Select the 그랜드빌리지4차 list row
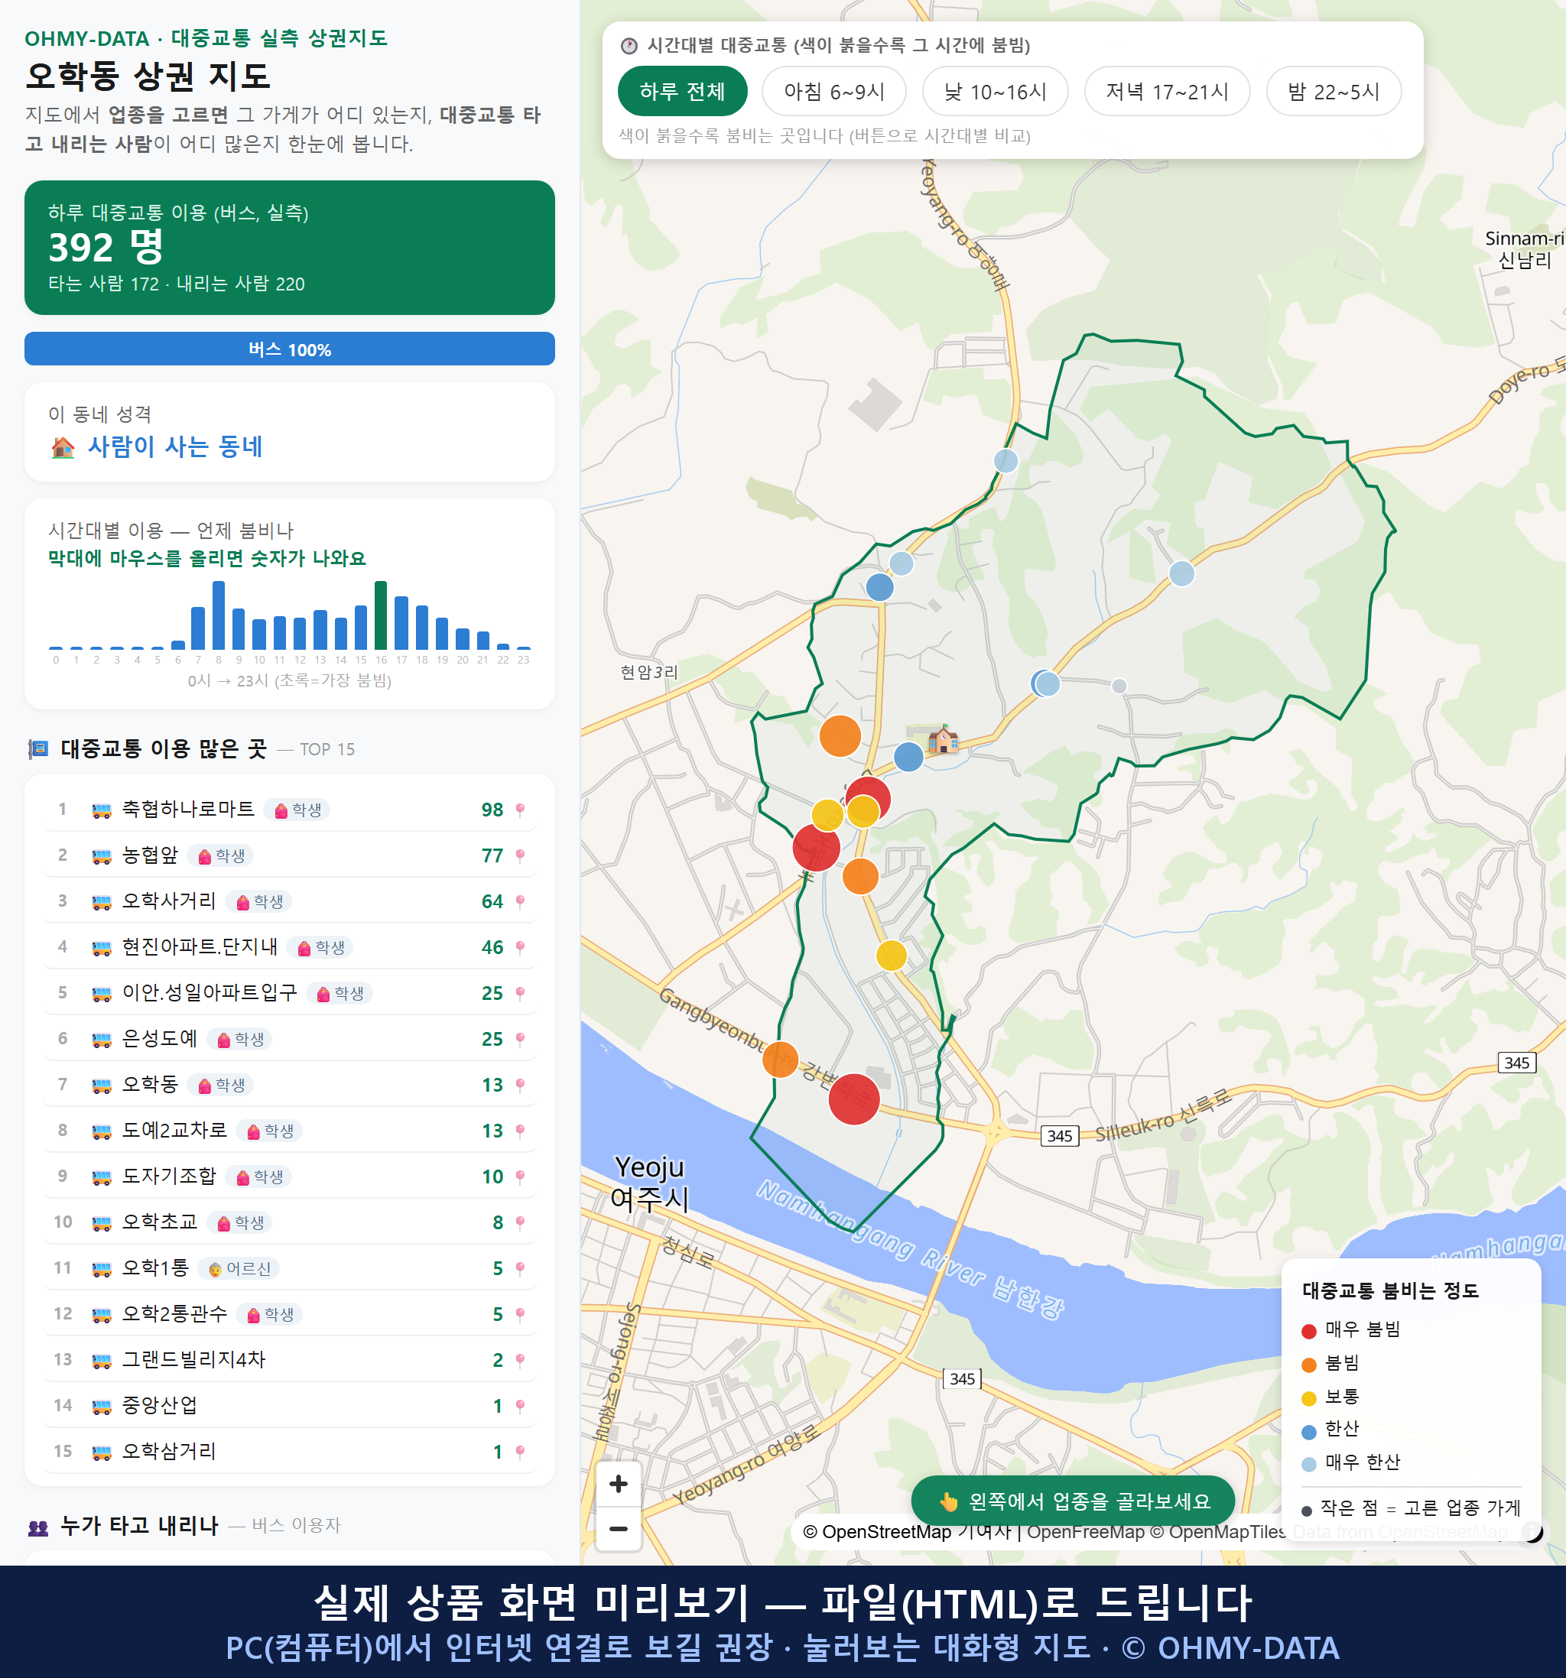This screenshot has height=1678, width=1566. [x=290, y=1360]
